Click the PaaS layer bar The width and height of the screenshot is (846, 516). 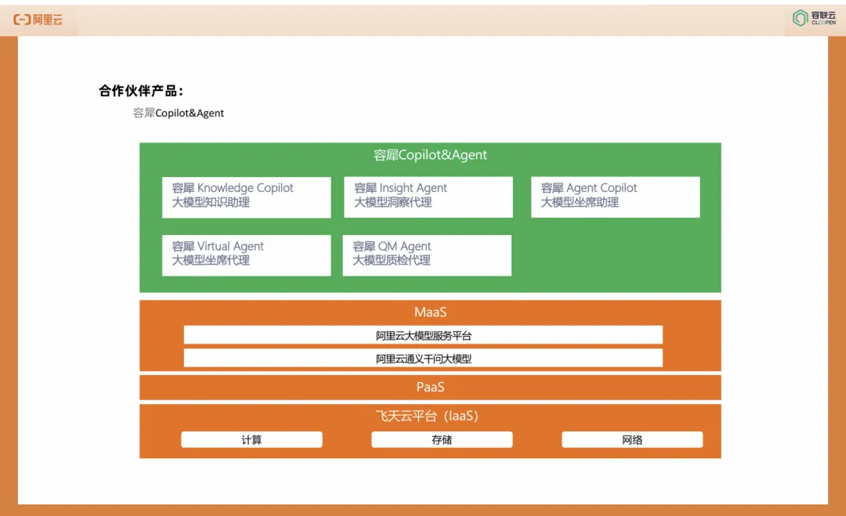pyautogui.click(x=430, y=388)
